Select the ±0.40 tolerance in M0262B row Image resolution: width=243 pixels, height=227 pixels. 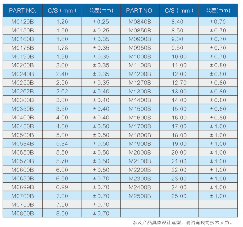tap(101, 91)
